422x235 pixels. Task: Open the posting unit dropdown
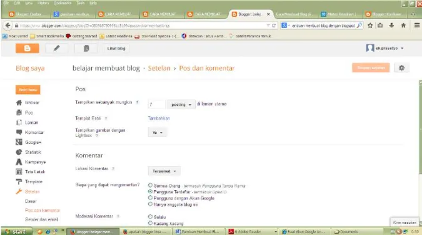(181, 104)
